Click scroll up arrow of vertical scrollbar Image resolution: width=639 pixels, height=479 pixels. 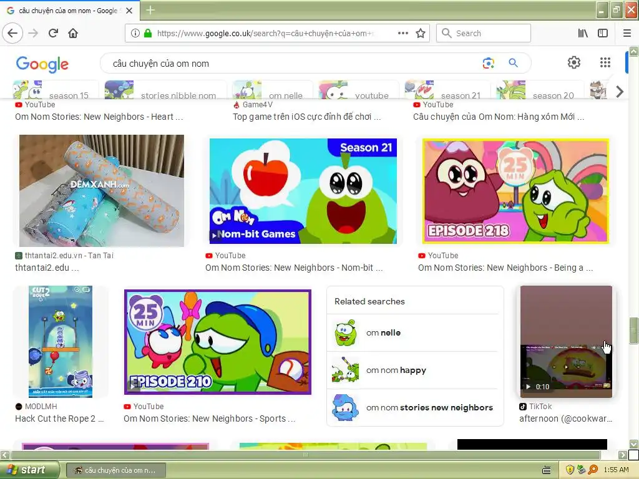pos(633,51)
